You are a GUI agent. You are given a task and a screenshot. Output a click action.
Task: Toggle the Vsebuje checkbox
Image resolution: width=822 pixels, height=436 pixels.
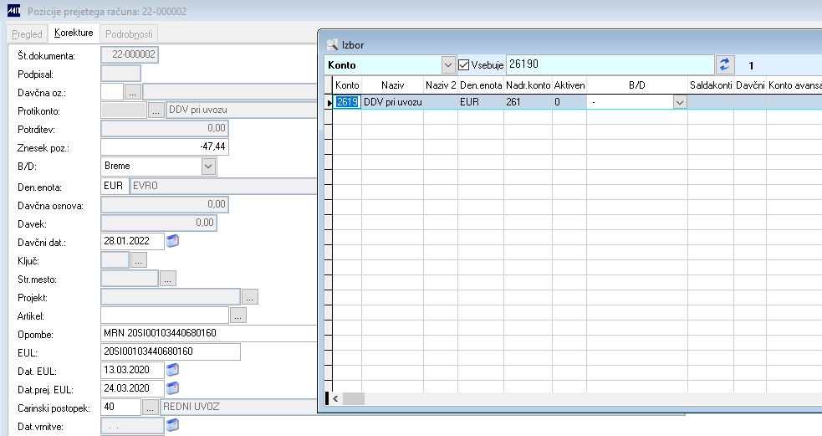pyautogui.click(x=463, y=65)
